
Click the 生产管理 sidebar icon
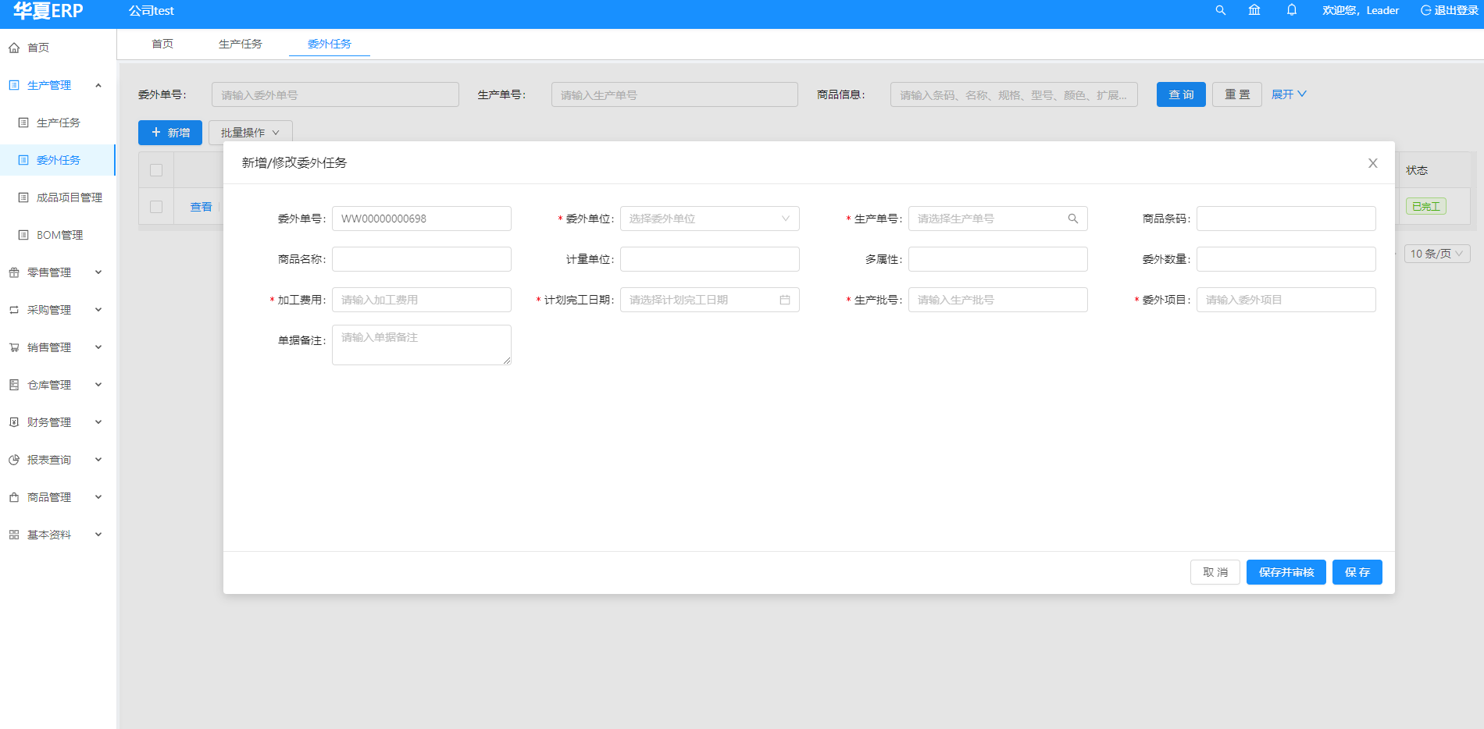tap(14, 85)
